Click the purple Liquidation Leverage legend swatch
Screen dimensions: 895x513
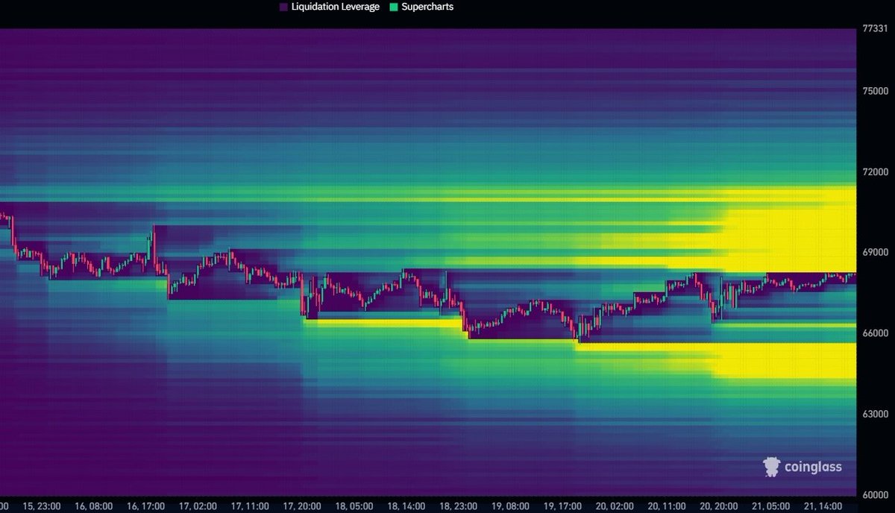click(283, 7)
